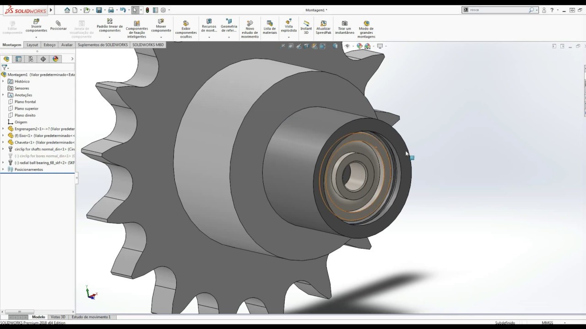Click the Home icon in quick toolbar
The width and height of the screenshot is (586, 329).
coord(67,10)
